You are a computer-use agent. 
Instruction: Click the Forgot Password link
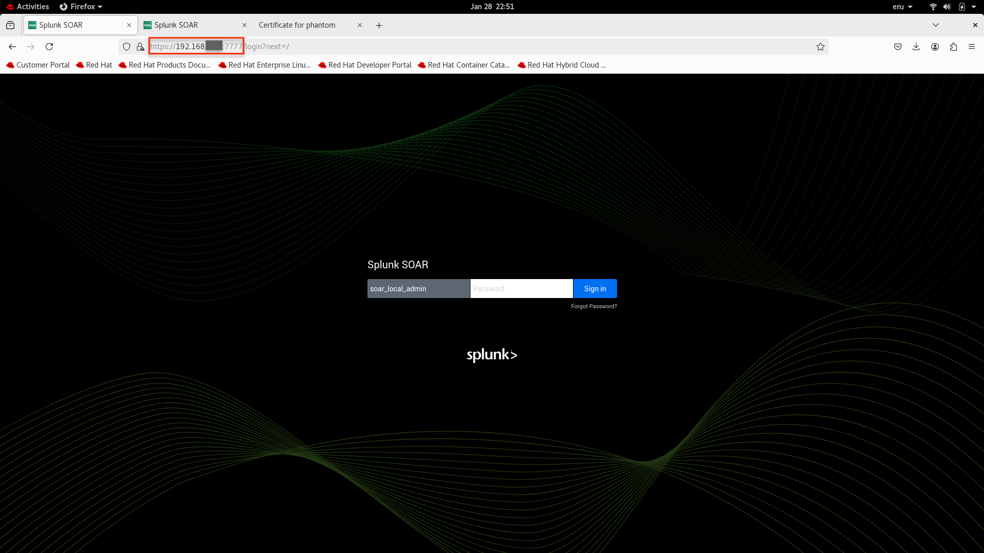point(594,306)
